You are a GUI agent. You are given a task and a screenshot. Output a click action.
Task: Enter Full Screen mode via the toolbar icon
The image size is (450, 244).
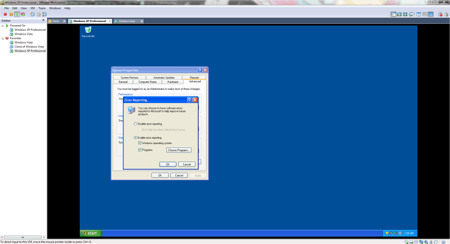(405, 15)
